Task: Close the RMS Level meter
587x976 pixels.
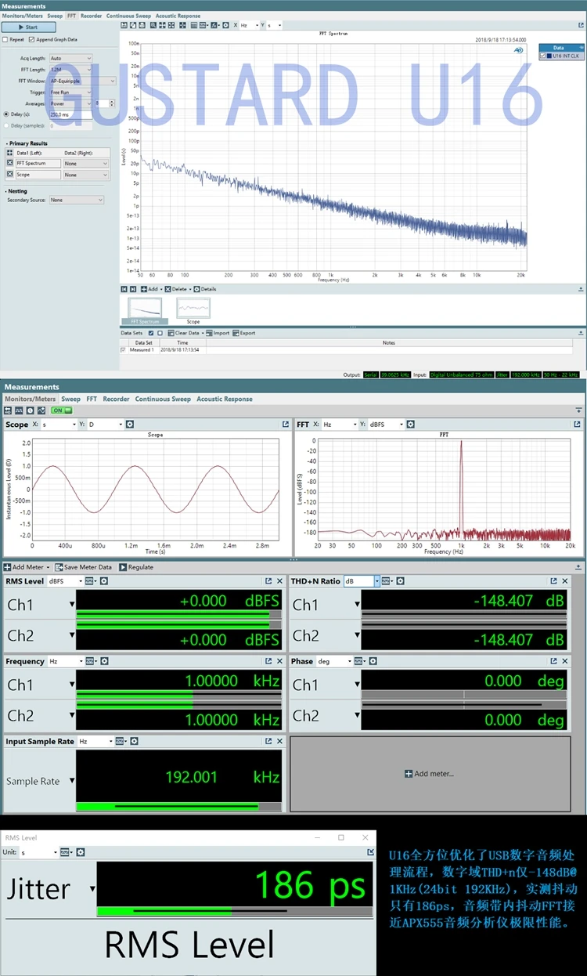Action: [279, 581]
